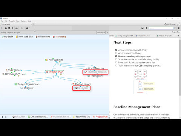
Task: Click the plex layout icon in the toolbar
Action: point(21,28)
